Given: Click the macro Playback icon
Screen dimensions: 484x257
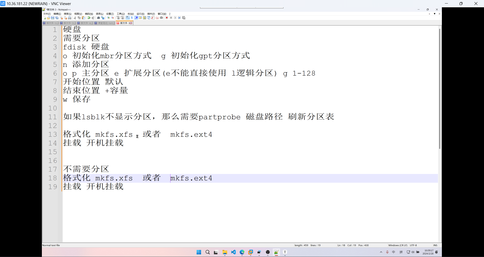Looking at the screenshot, I should tap(175, 18).
